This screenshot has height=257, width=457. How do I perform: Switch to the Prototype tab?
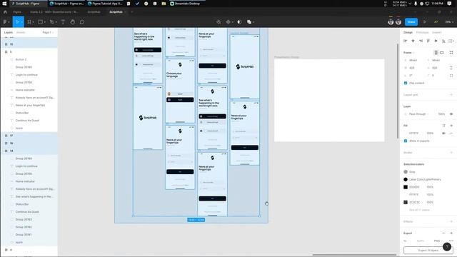(422, 32)
